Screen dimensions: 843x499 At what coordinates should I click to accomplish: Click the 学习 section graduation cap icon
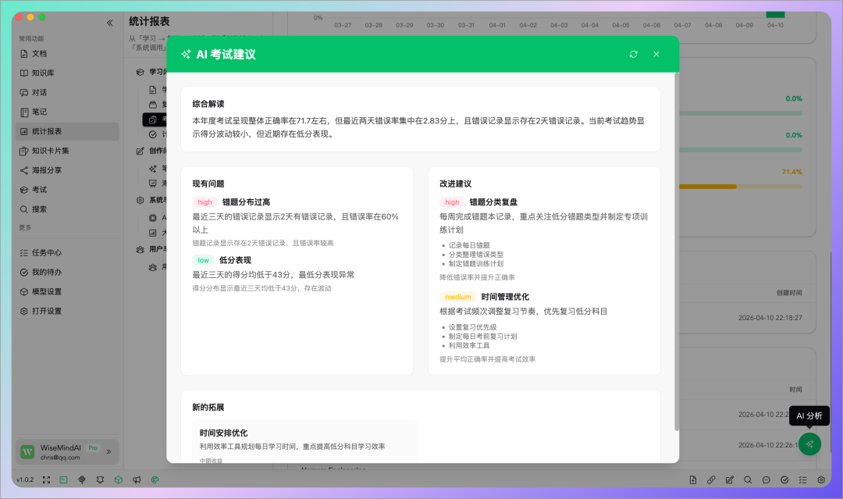click(140, 72)
